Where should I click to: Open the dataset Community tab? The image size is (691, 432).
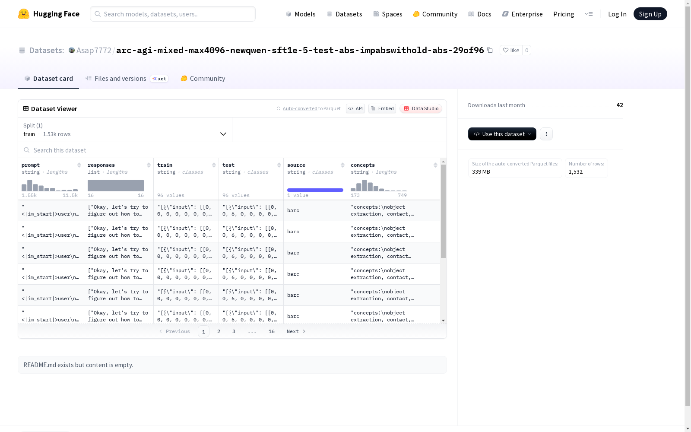click(203, 78)
